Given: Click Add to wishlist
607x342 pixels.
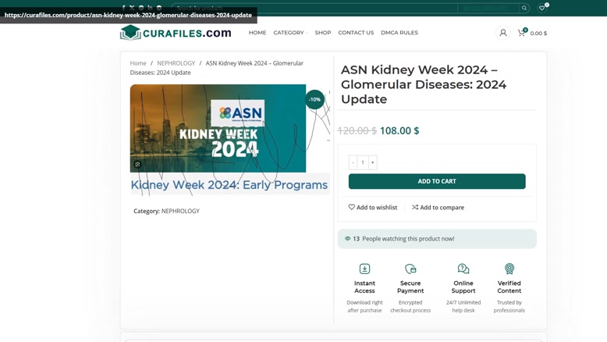Looking at the screenshot, I should [372, 207].
